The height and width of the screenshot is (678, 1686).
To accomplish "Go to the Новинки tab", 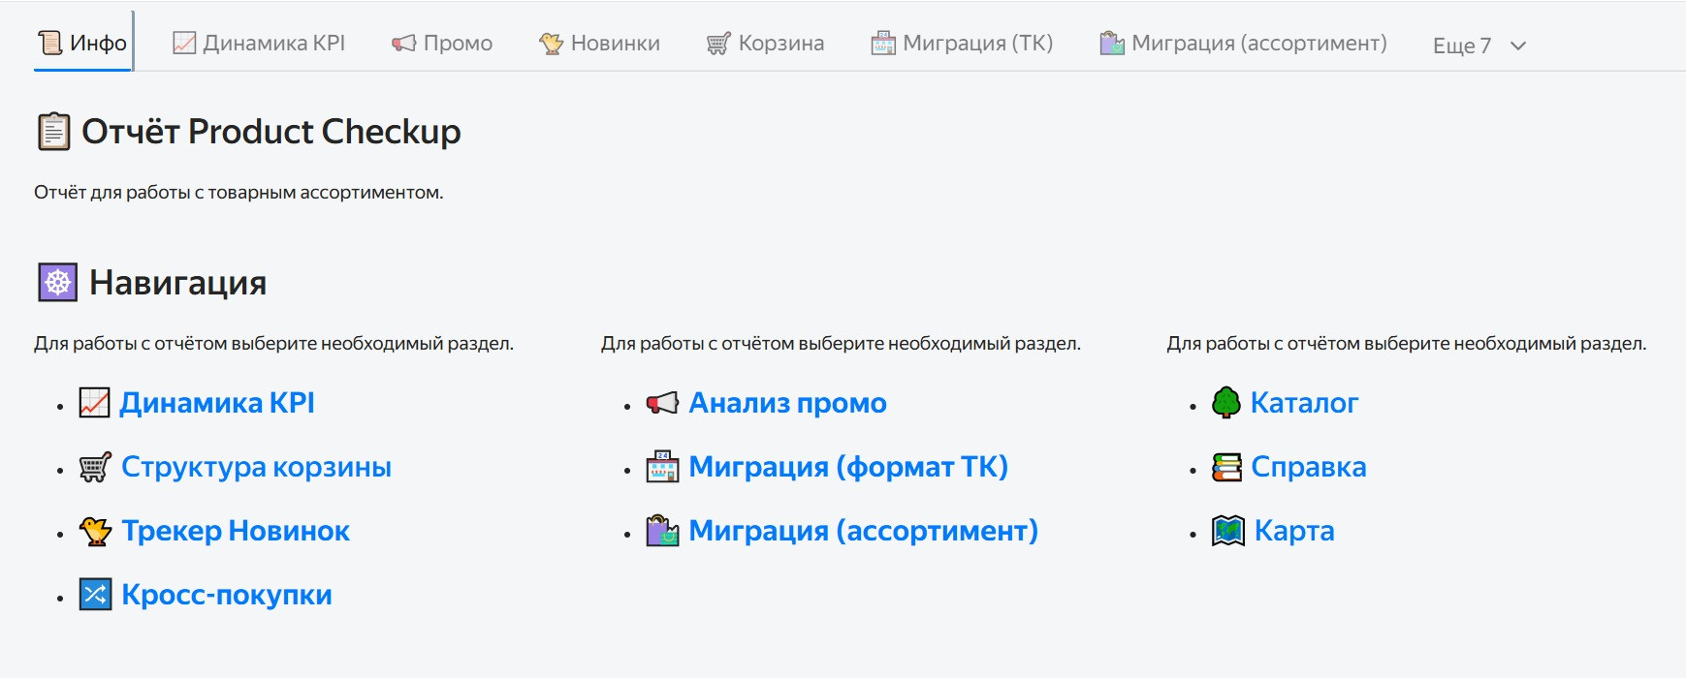I will (599, 43).
